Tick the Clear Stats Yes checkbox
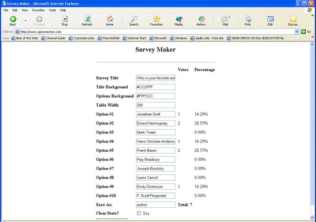Viewport: 316px width, 222px height. pyautogui.click(x=139, y=213)
